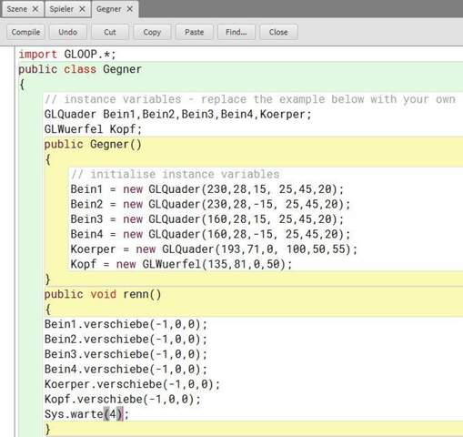463x437 pixels.
Task: Click the Sys.warte(4) code line
Action: coord(86,414)
